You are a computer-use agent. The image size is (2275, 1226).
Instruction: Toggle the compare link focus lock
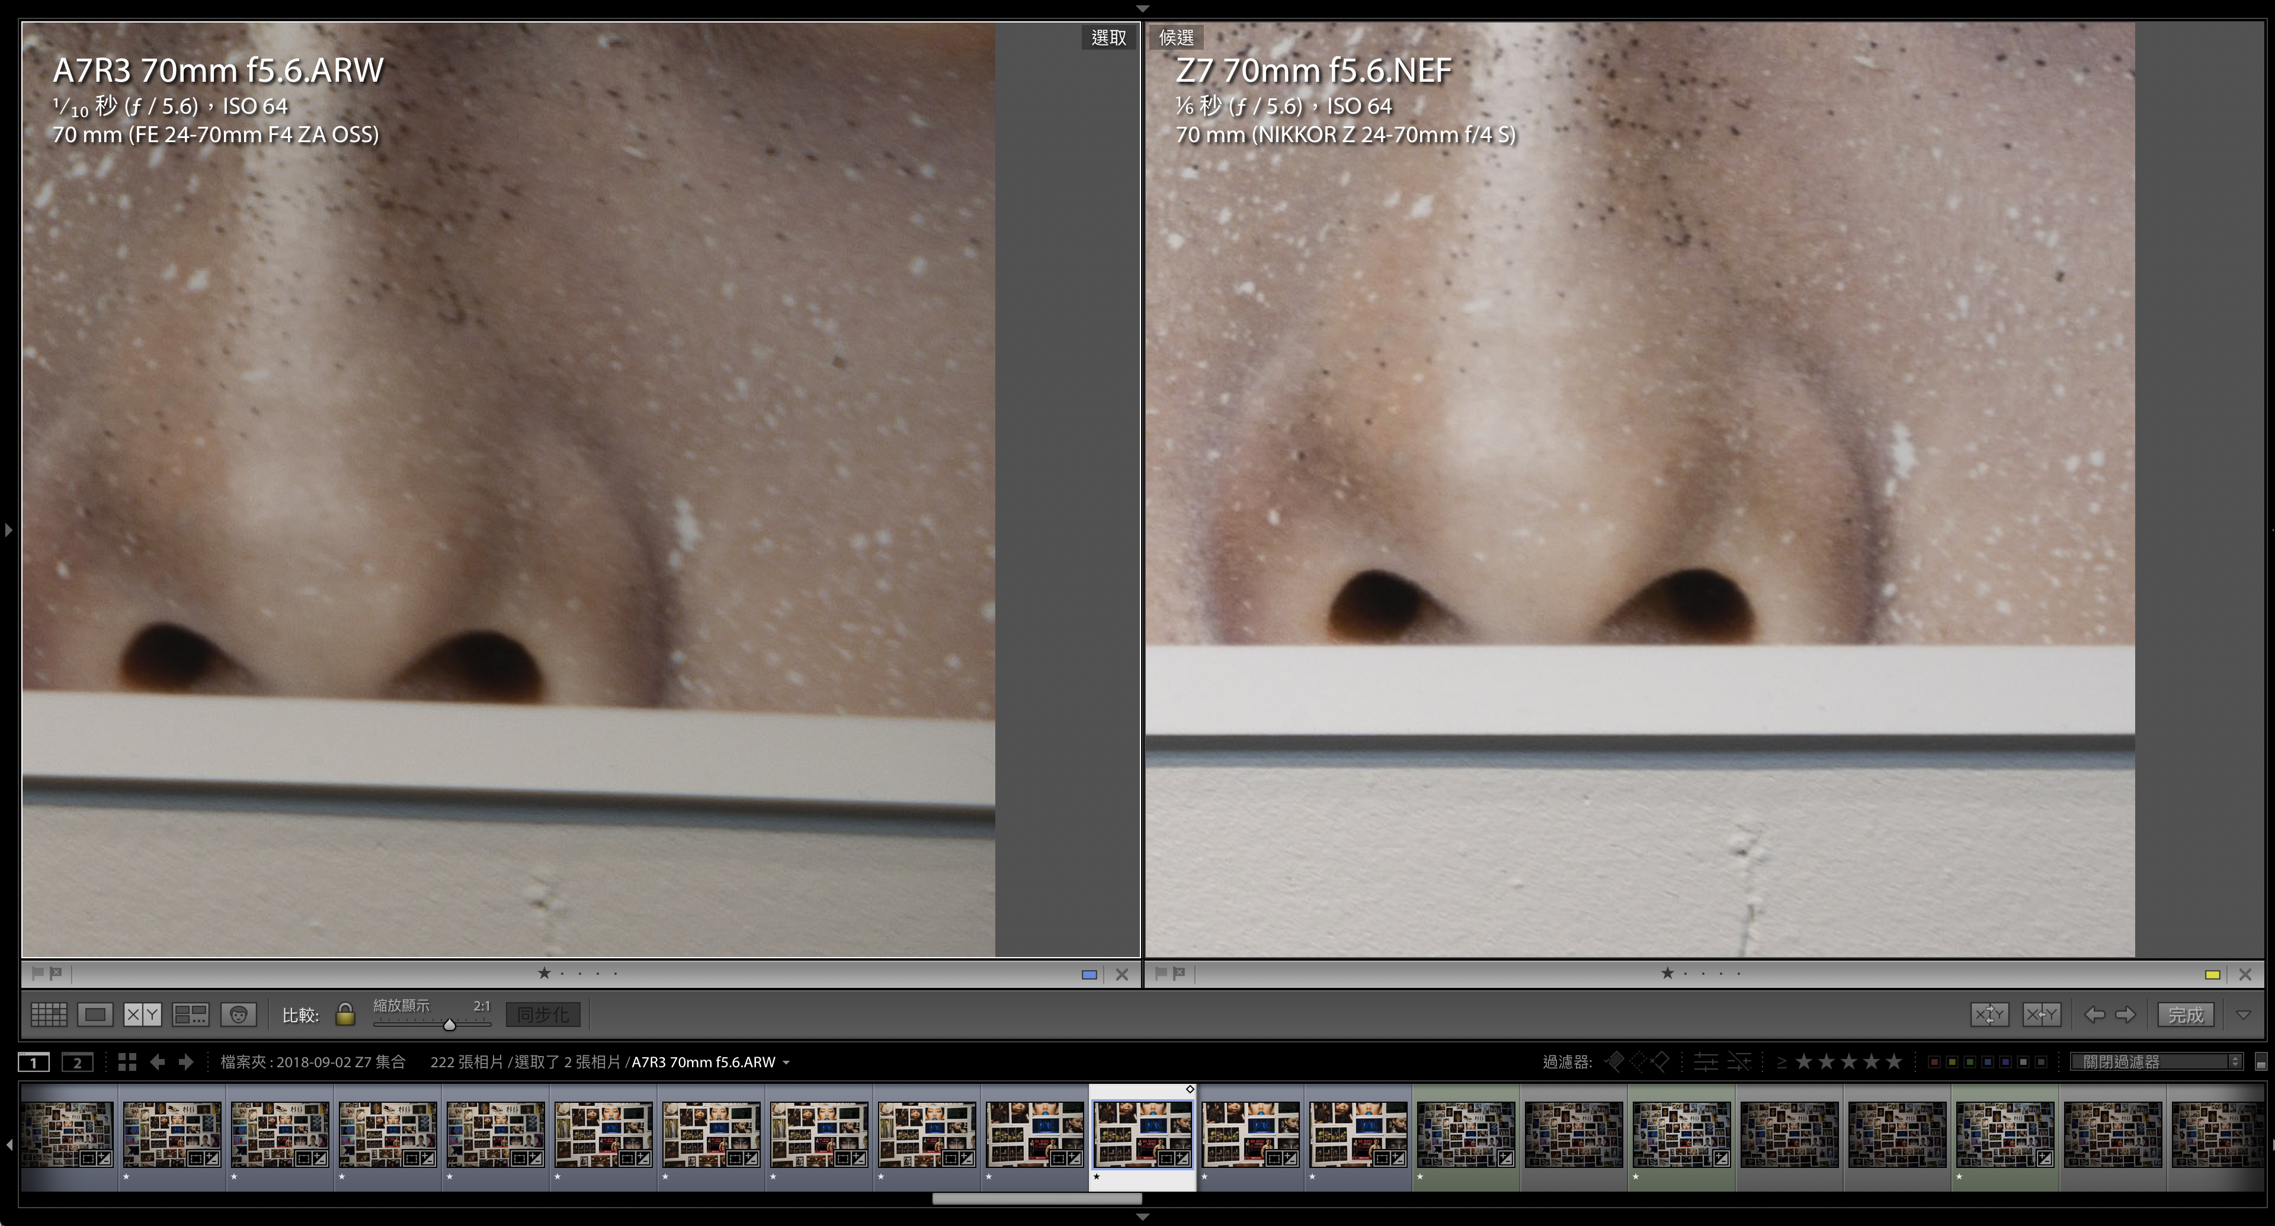click(345, 1014)
